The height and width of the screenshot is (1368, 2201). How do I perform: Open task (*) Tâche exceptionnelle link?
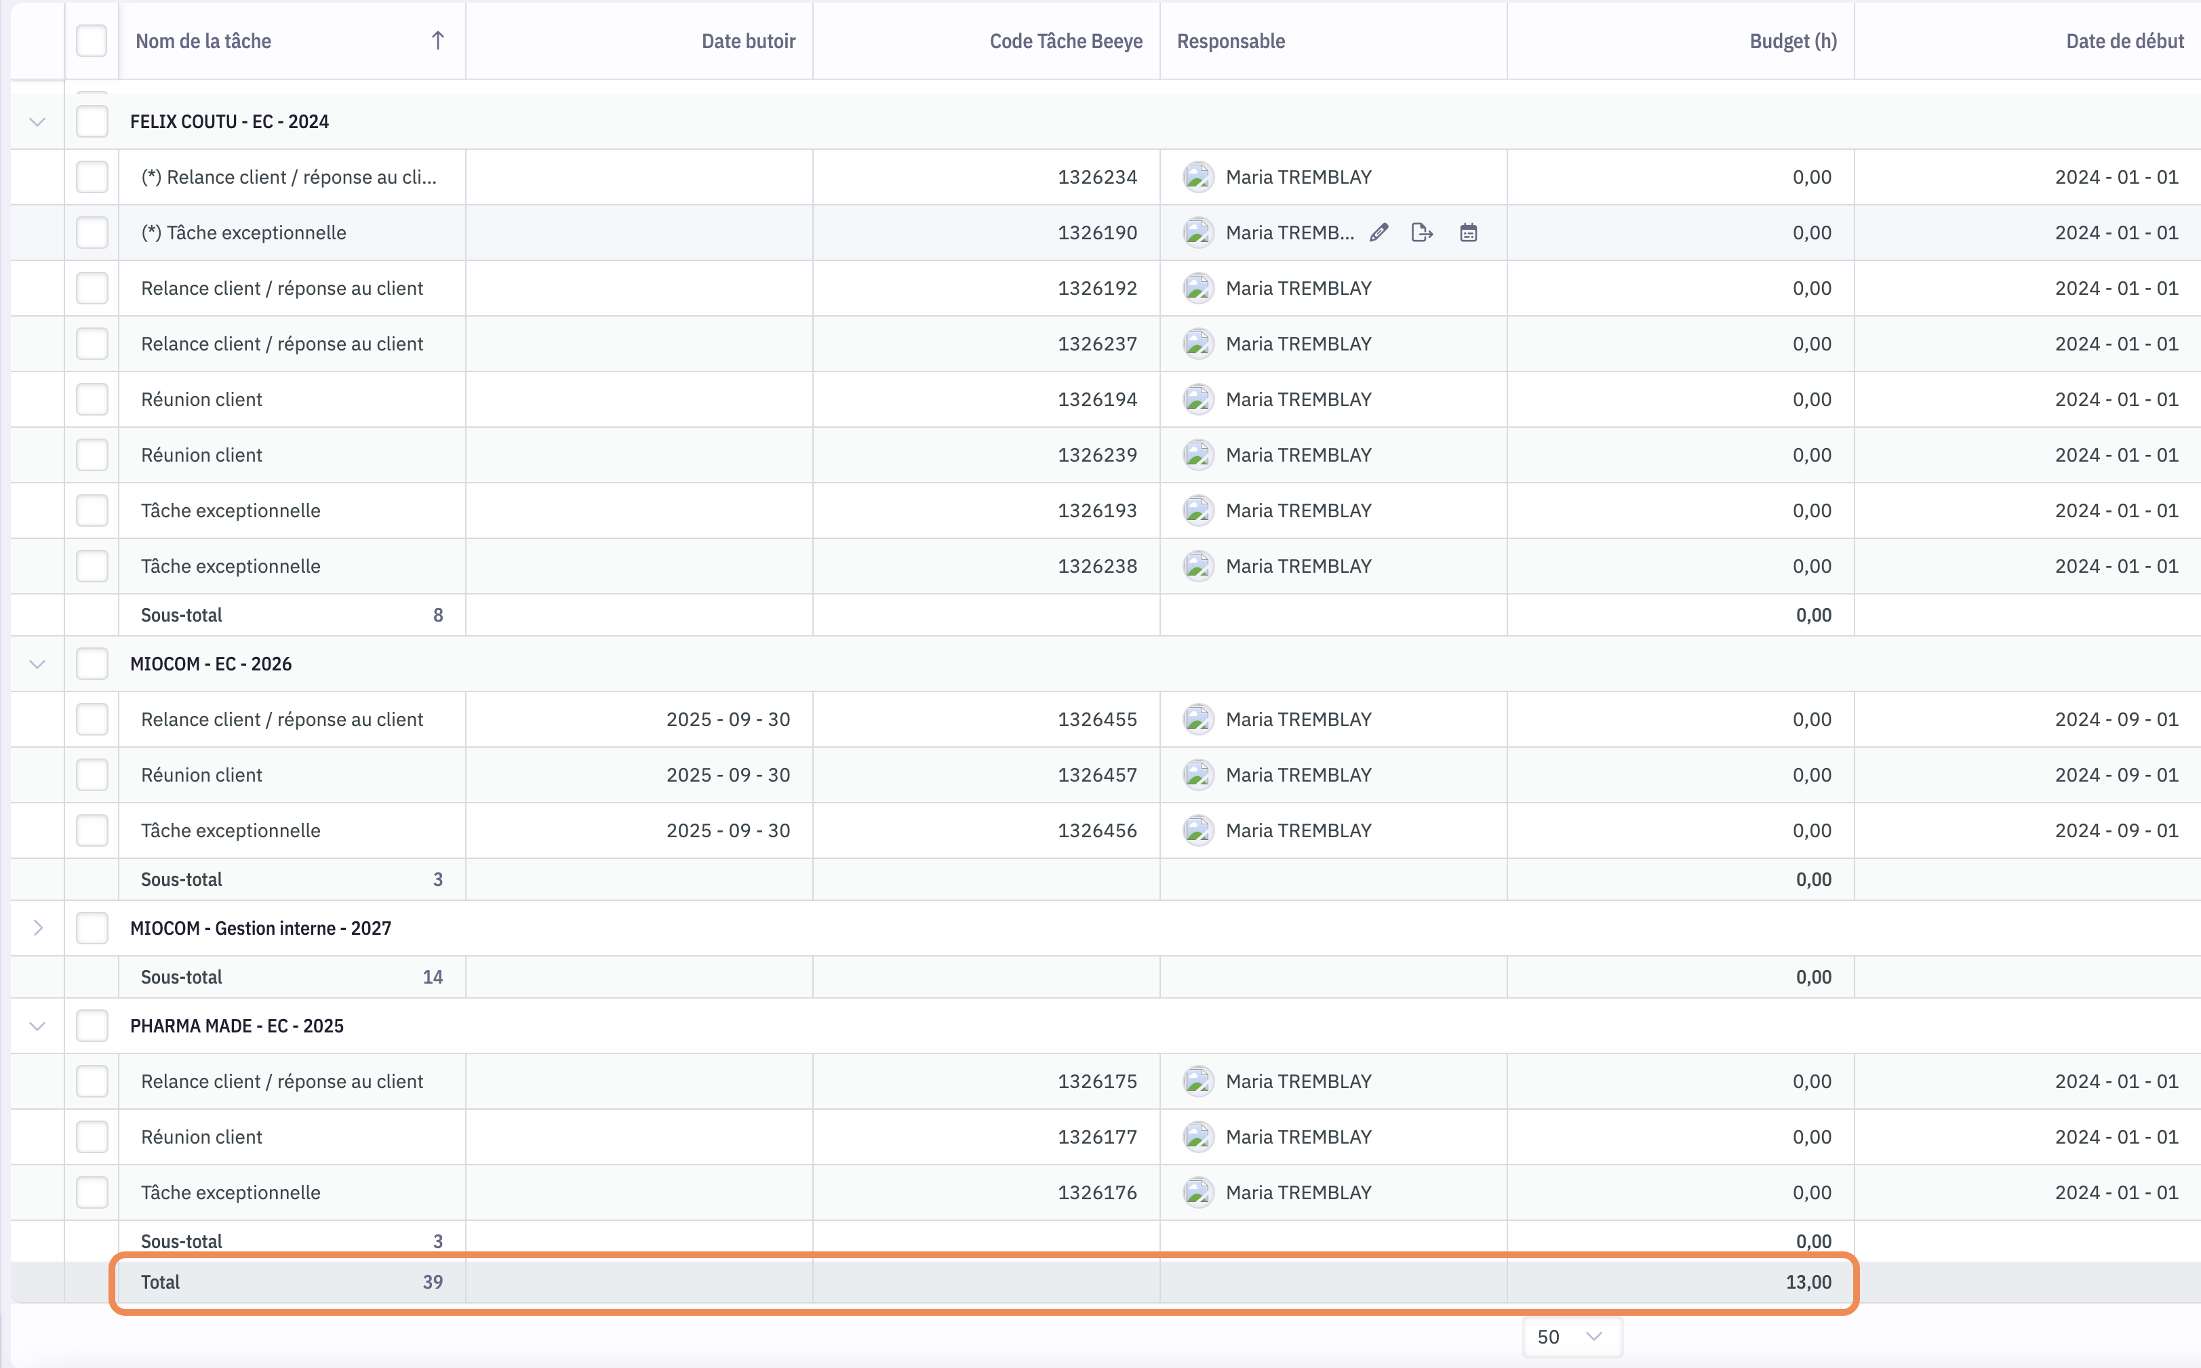point(243,233)
